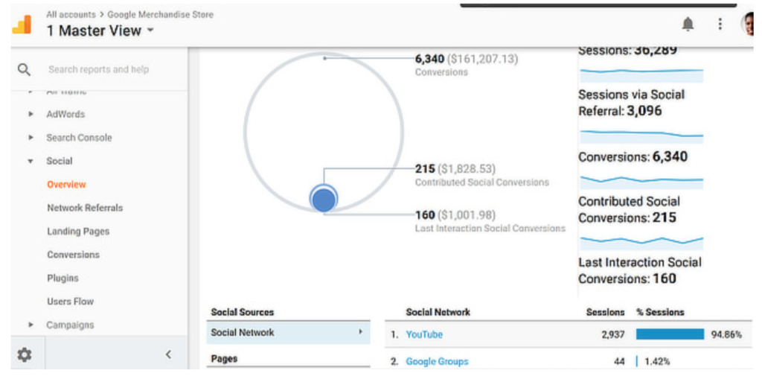
Task: Expand the Campaigns section
Action: 31,325
